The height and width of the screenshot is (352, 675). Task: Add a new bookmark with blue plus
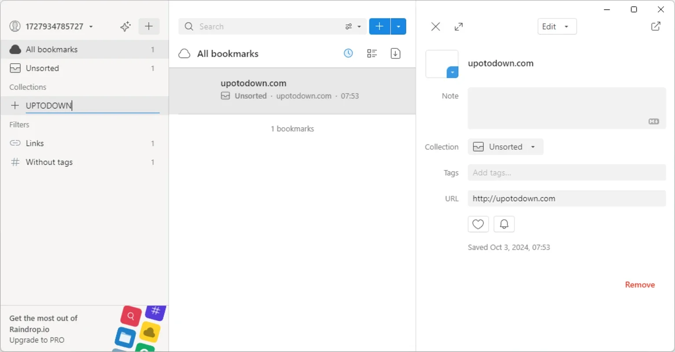pos(380,26)
